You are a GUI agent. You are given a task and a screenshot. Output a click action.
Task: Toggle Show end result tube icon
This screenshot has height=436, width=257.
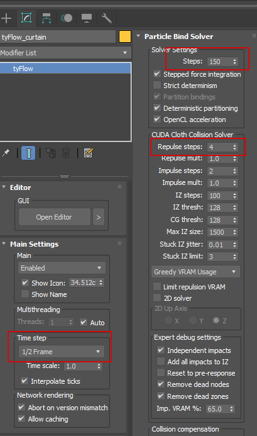[x=28, y=153]
